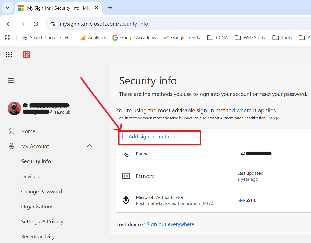The width and height of the screenshot is (311, 243).
Task: Click the Phone handset icon
Action: pos(126,154)
